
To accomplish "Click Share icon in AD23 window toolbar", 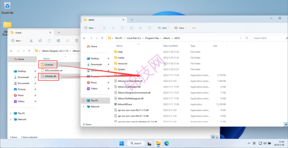I will tap(140, 28).
